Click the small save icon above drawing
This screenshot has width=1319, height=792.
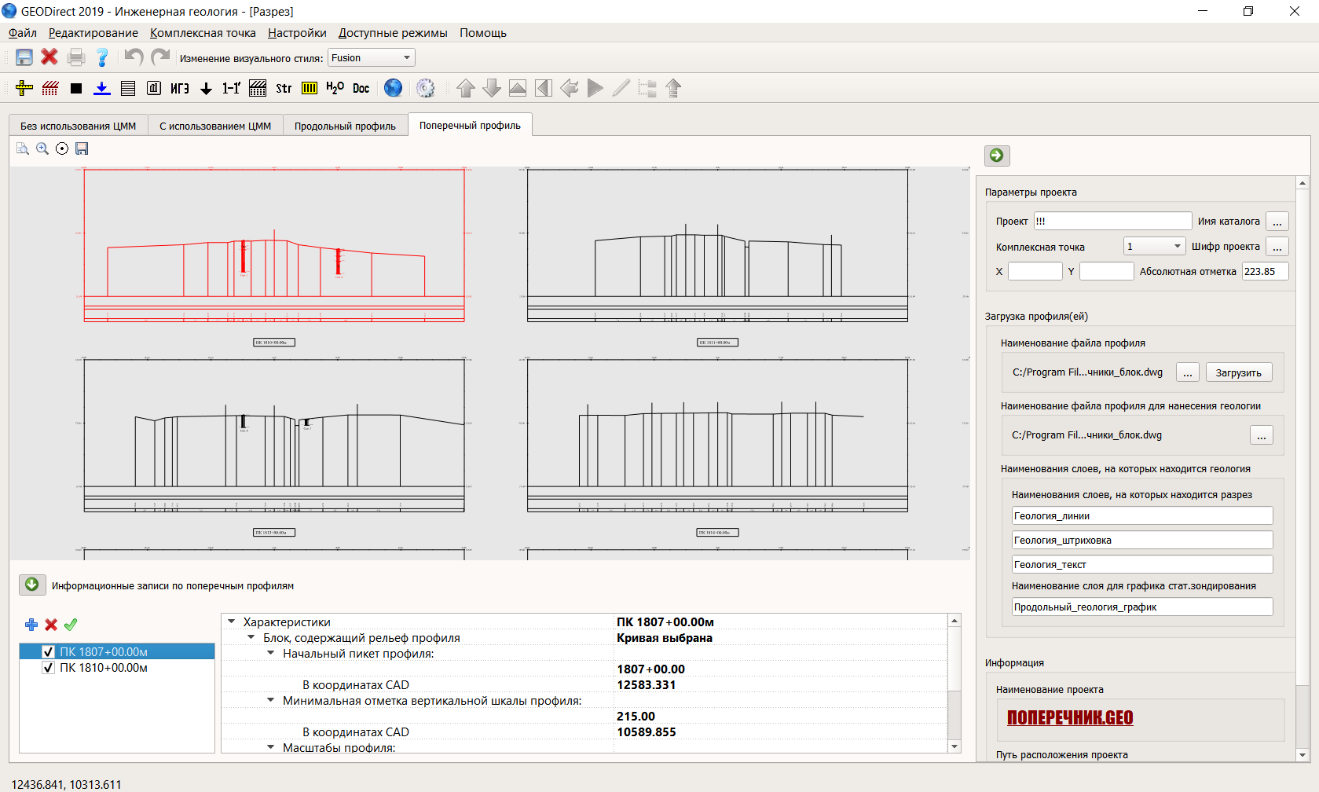pos(82,148)
